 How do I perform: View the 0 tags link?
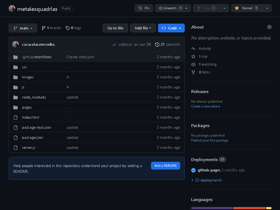(73, 28)
